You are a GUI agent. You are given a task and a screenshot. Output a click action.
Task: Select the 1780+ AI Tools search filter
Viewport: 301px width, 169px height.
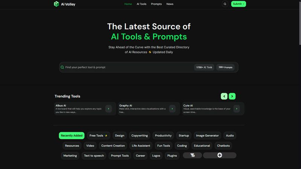click(204, 67)
